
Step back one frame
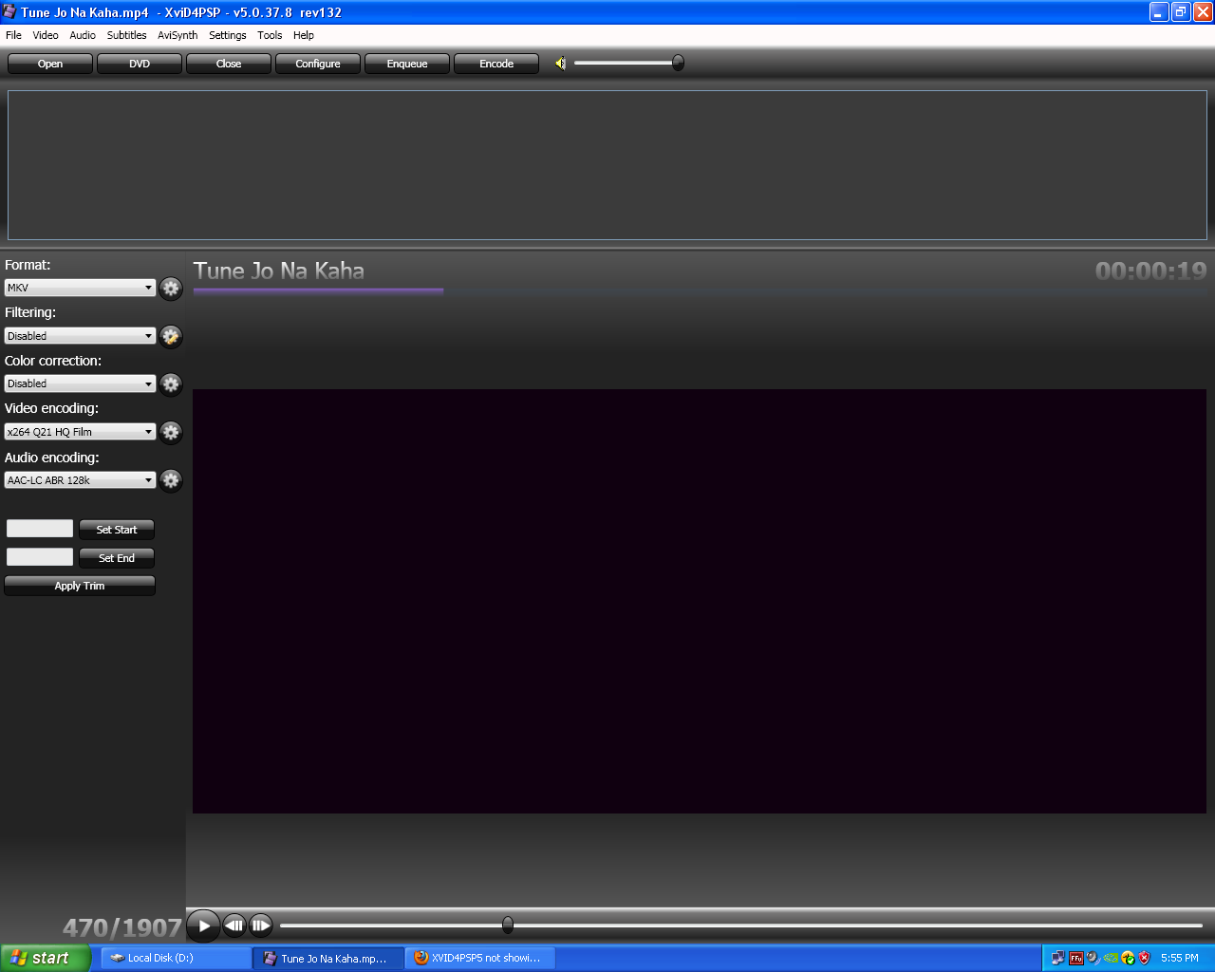click(x=234, y=925)
